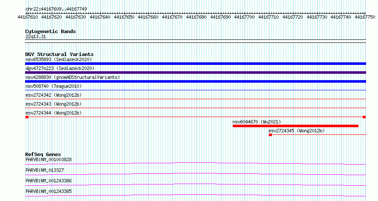The width and height of the screenshot is (378, 201).
Task: Click ruler position 44167650
Action: point(124,17)
